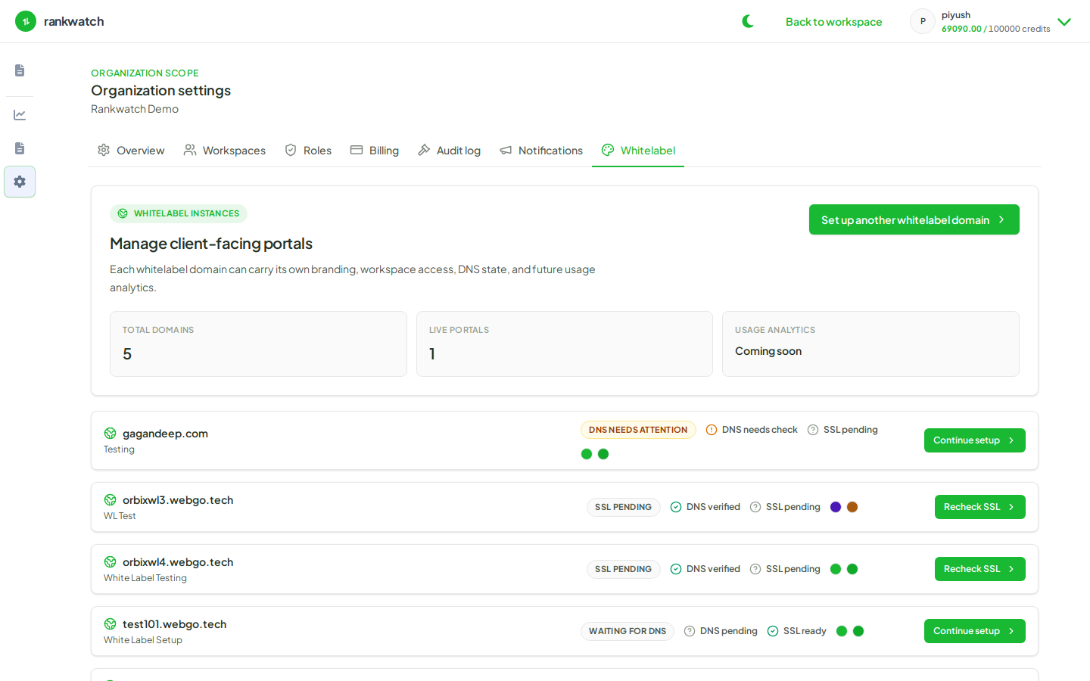Switch to the Audit log tab

(x=449, y=151)
